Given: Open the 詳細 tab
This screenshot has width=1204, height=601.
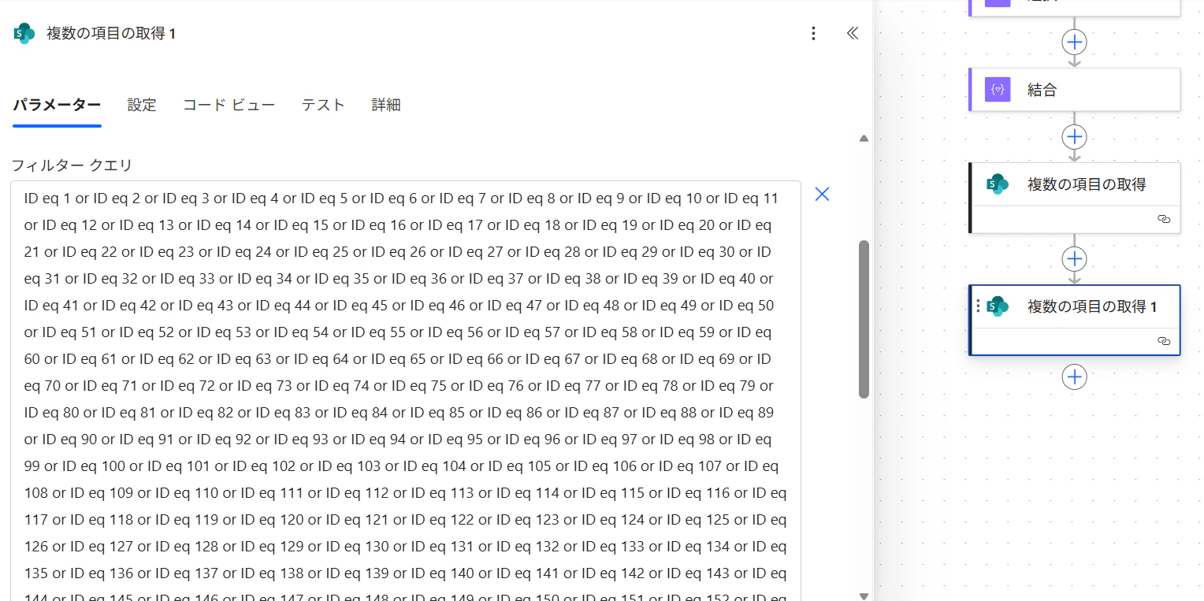Looking at the screenshot, I should pos(386,105).
